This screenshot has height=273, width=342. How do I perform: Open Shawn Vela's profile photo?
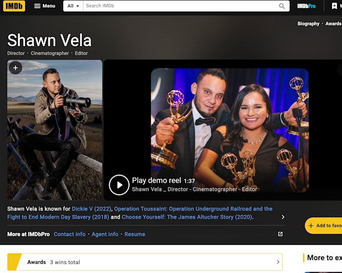pos(54,130)
